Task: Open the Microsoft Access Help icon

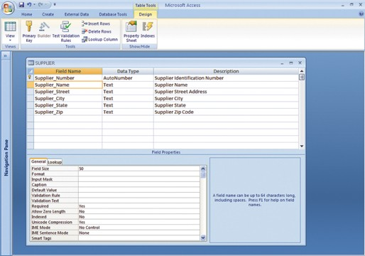Action: (x=361, y=14)
